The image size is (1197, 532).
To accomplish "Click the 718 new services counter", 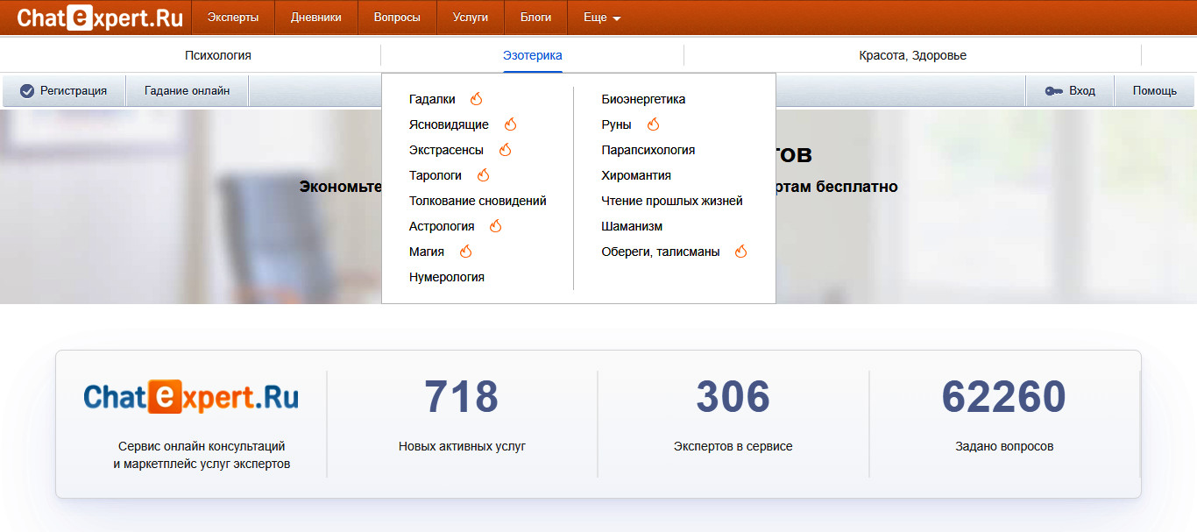I will [462, 397].
